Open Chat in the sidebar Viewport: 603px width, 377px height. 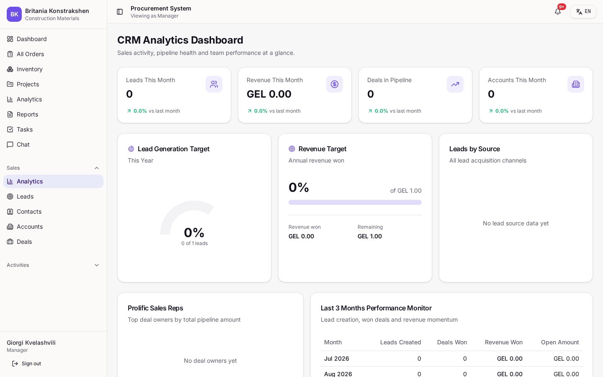(x=53, y=145)
